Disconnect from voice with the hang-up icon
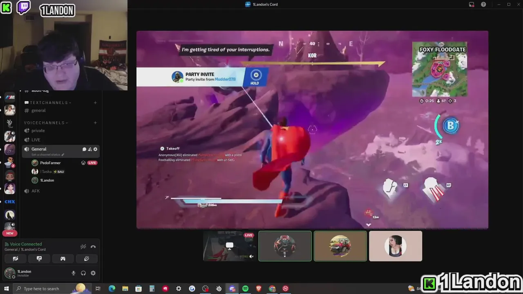This screenshot has height=294, width=523. pyautogui.click(x=93, y=247)
